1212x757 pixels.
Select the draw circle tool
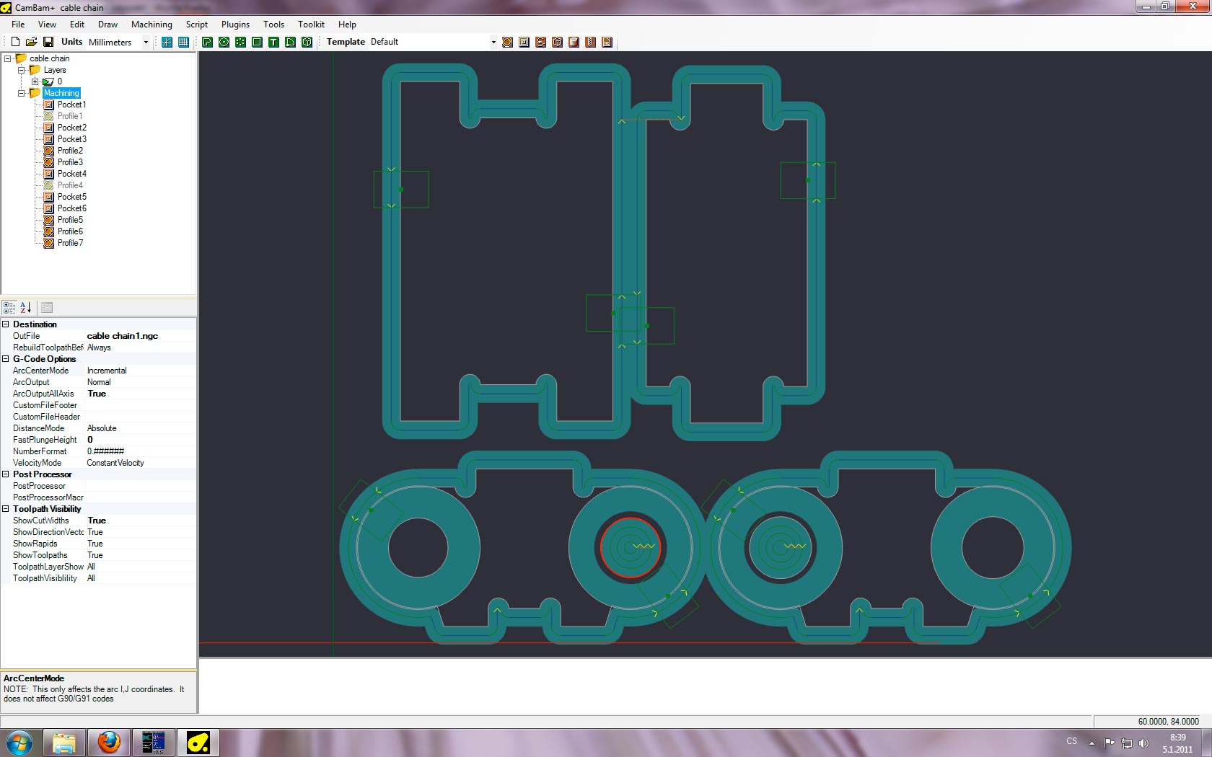224,42
